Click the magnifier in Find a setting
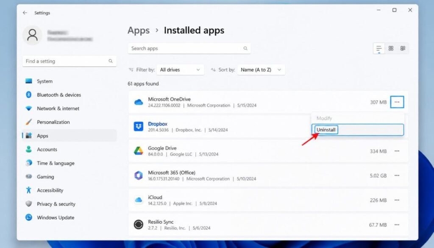This screenshot has width=434, height=248. 111,61
